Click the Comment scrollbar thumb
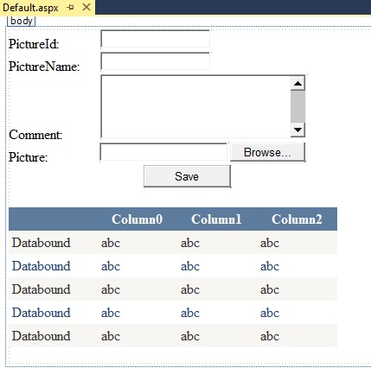371x368 pixels. click(x=297, y=106)
